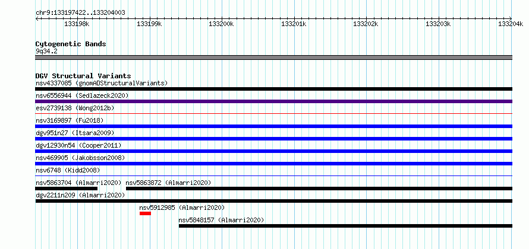
Task: Select the black nsv4337085 variant bar
Action: click(274, 89)
